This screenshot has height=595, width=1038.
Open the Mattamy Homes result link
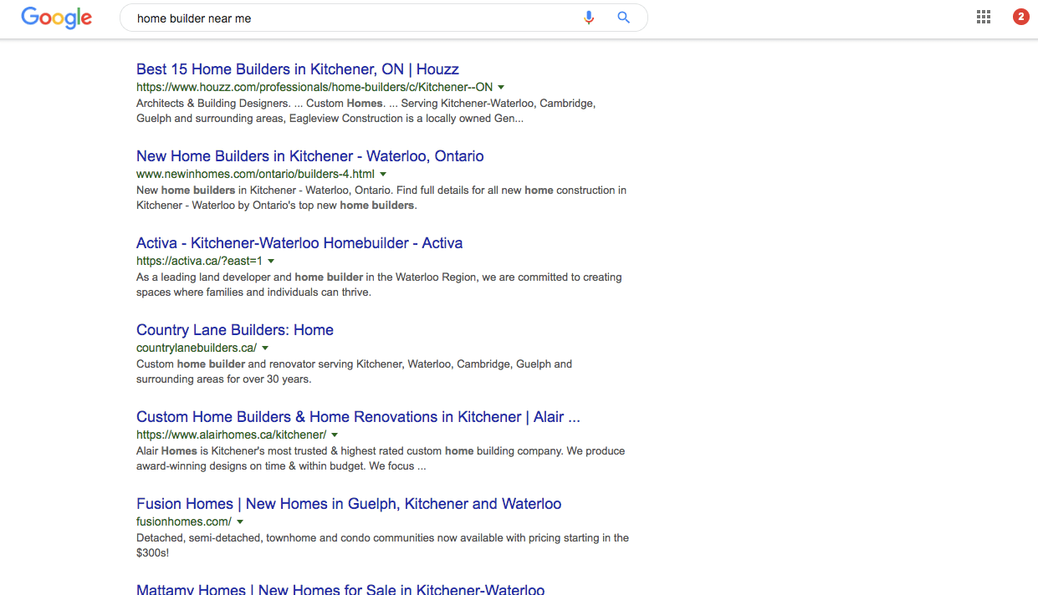pos(340,589)
